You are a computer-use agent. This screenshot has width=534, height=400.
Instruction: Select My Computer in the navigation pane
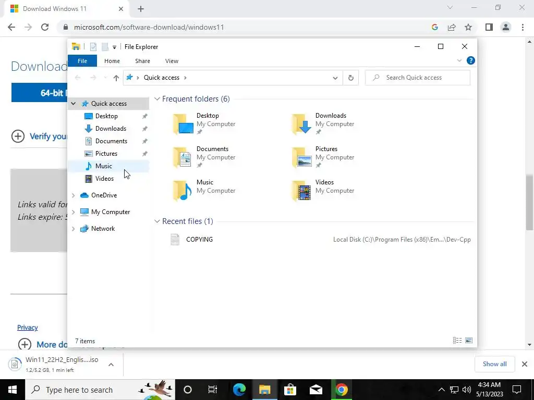[111, 212]
